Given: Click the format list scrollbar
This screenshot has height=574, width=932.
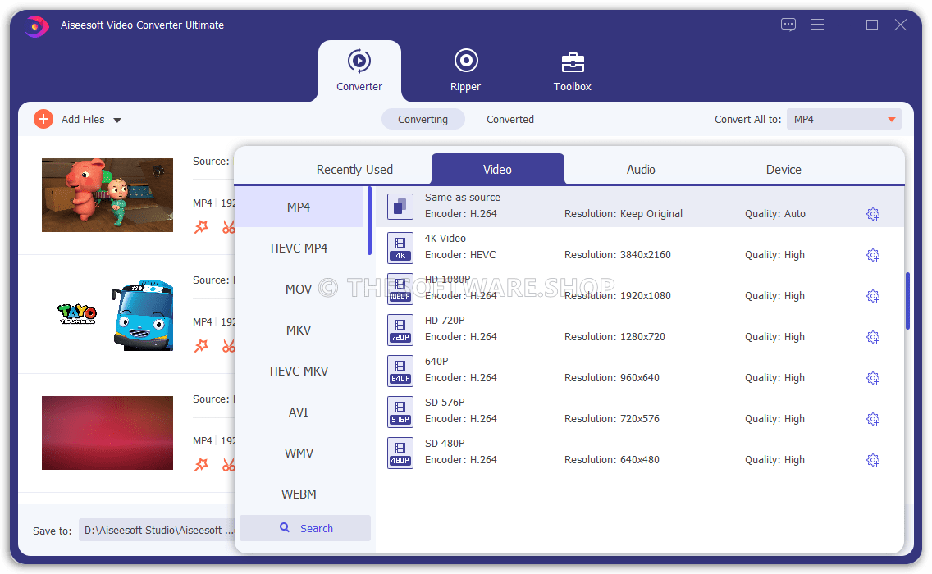Looking at the screenshot, I should (x=369, y=221).
